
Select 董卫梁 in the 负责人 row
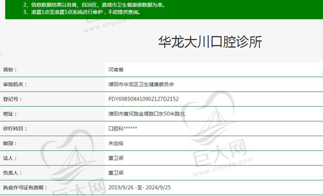pos(116,173)
